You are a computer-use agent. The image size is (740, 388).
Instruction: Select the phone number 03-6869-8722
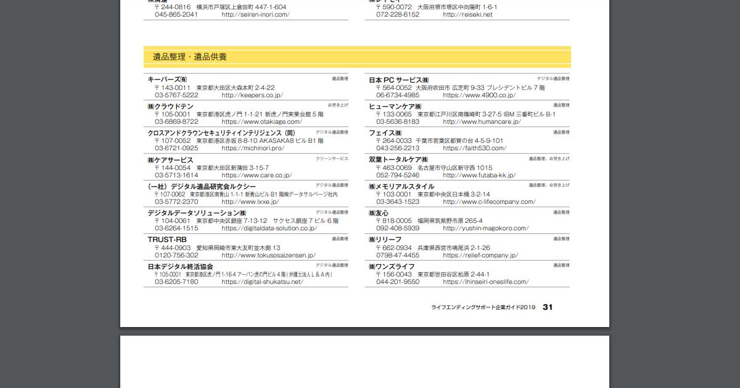[176, 122]
